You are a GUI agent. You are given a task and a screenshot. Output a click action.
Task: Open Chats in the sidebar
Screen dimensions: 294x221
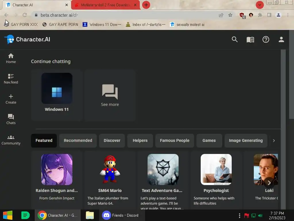point(11,119)
